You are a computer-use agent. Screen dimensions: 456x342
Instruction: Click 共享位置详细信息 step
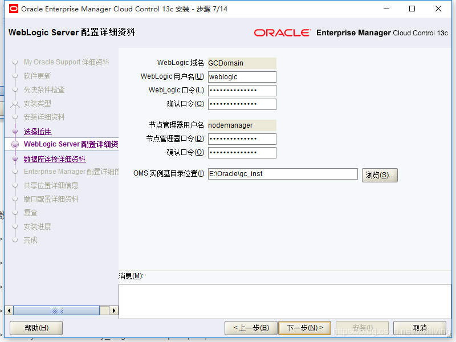51,185
